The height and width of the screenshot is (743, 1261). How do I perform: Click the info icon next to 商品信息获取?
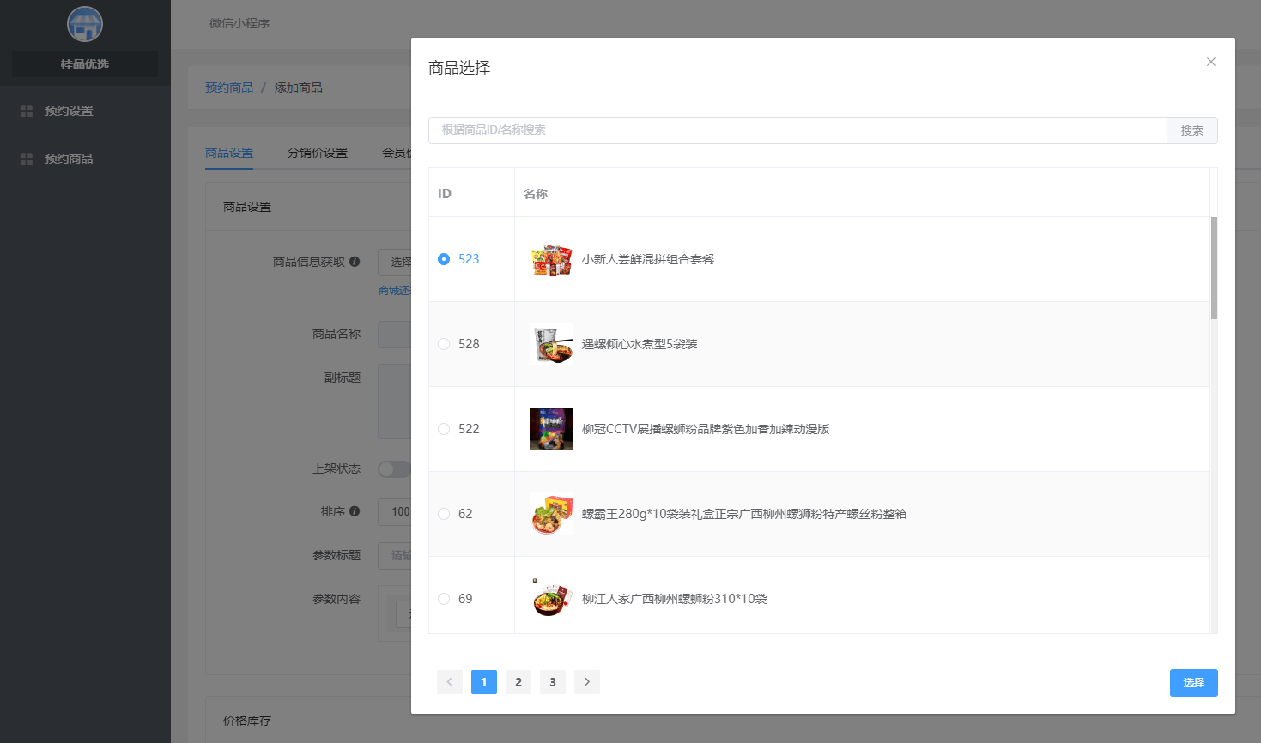(x=355, y=262)
